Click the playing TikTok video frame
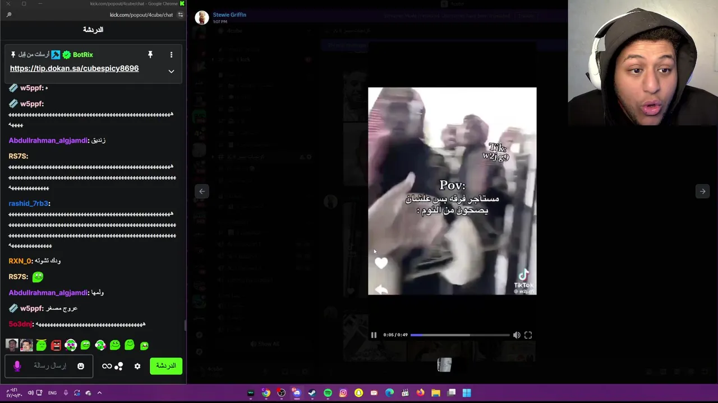This screenshot has height=403, width=718. [452, 191]
